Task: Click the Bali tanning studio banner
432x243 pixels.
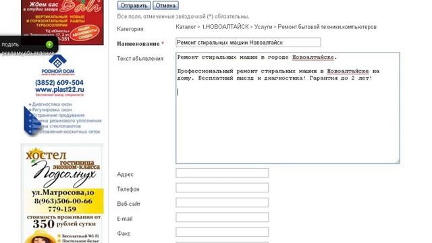Action: pyautogui.click(x=62, y=22)
